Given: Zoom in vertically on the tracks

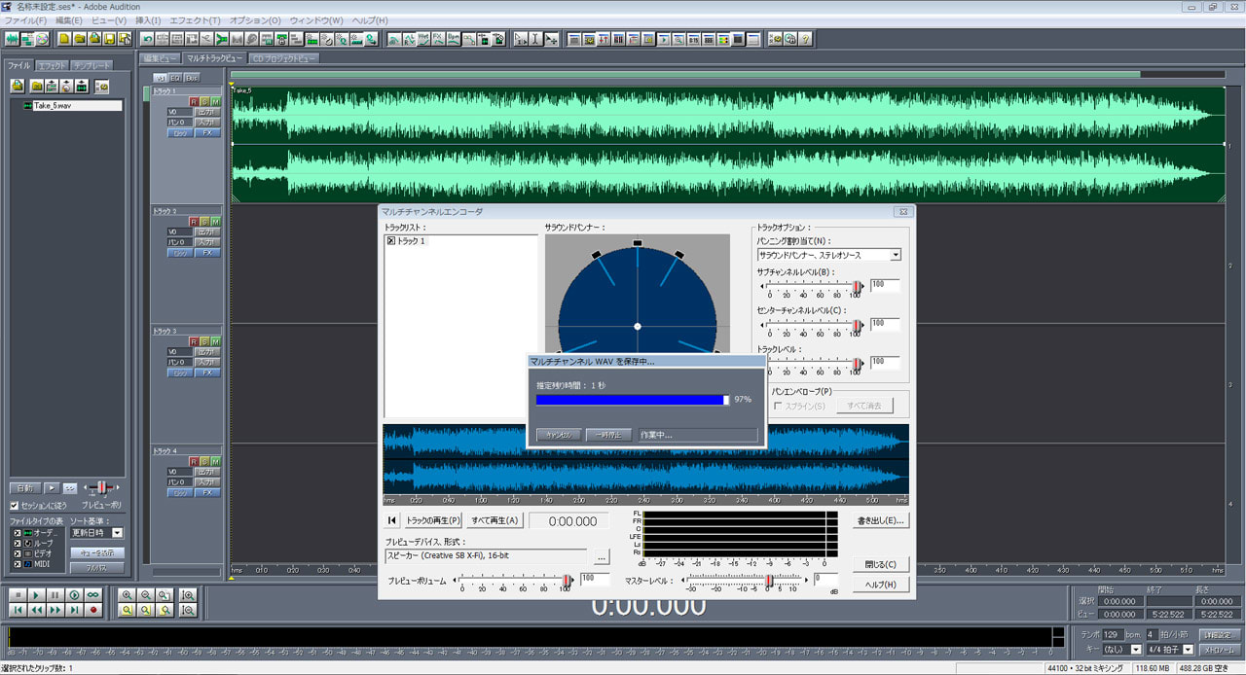Looking at the screenshot, I should coord(188,594).
